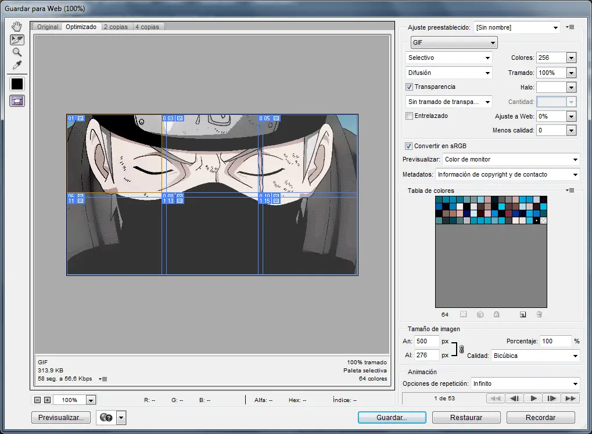Open the optimize menu icon next to preset
The image size is (592, 434).
point(570,27)
